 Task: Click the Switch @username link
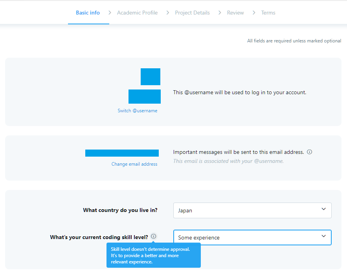point(138,111)
